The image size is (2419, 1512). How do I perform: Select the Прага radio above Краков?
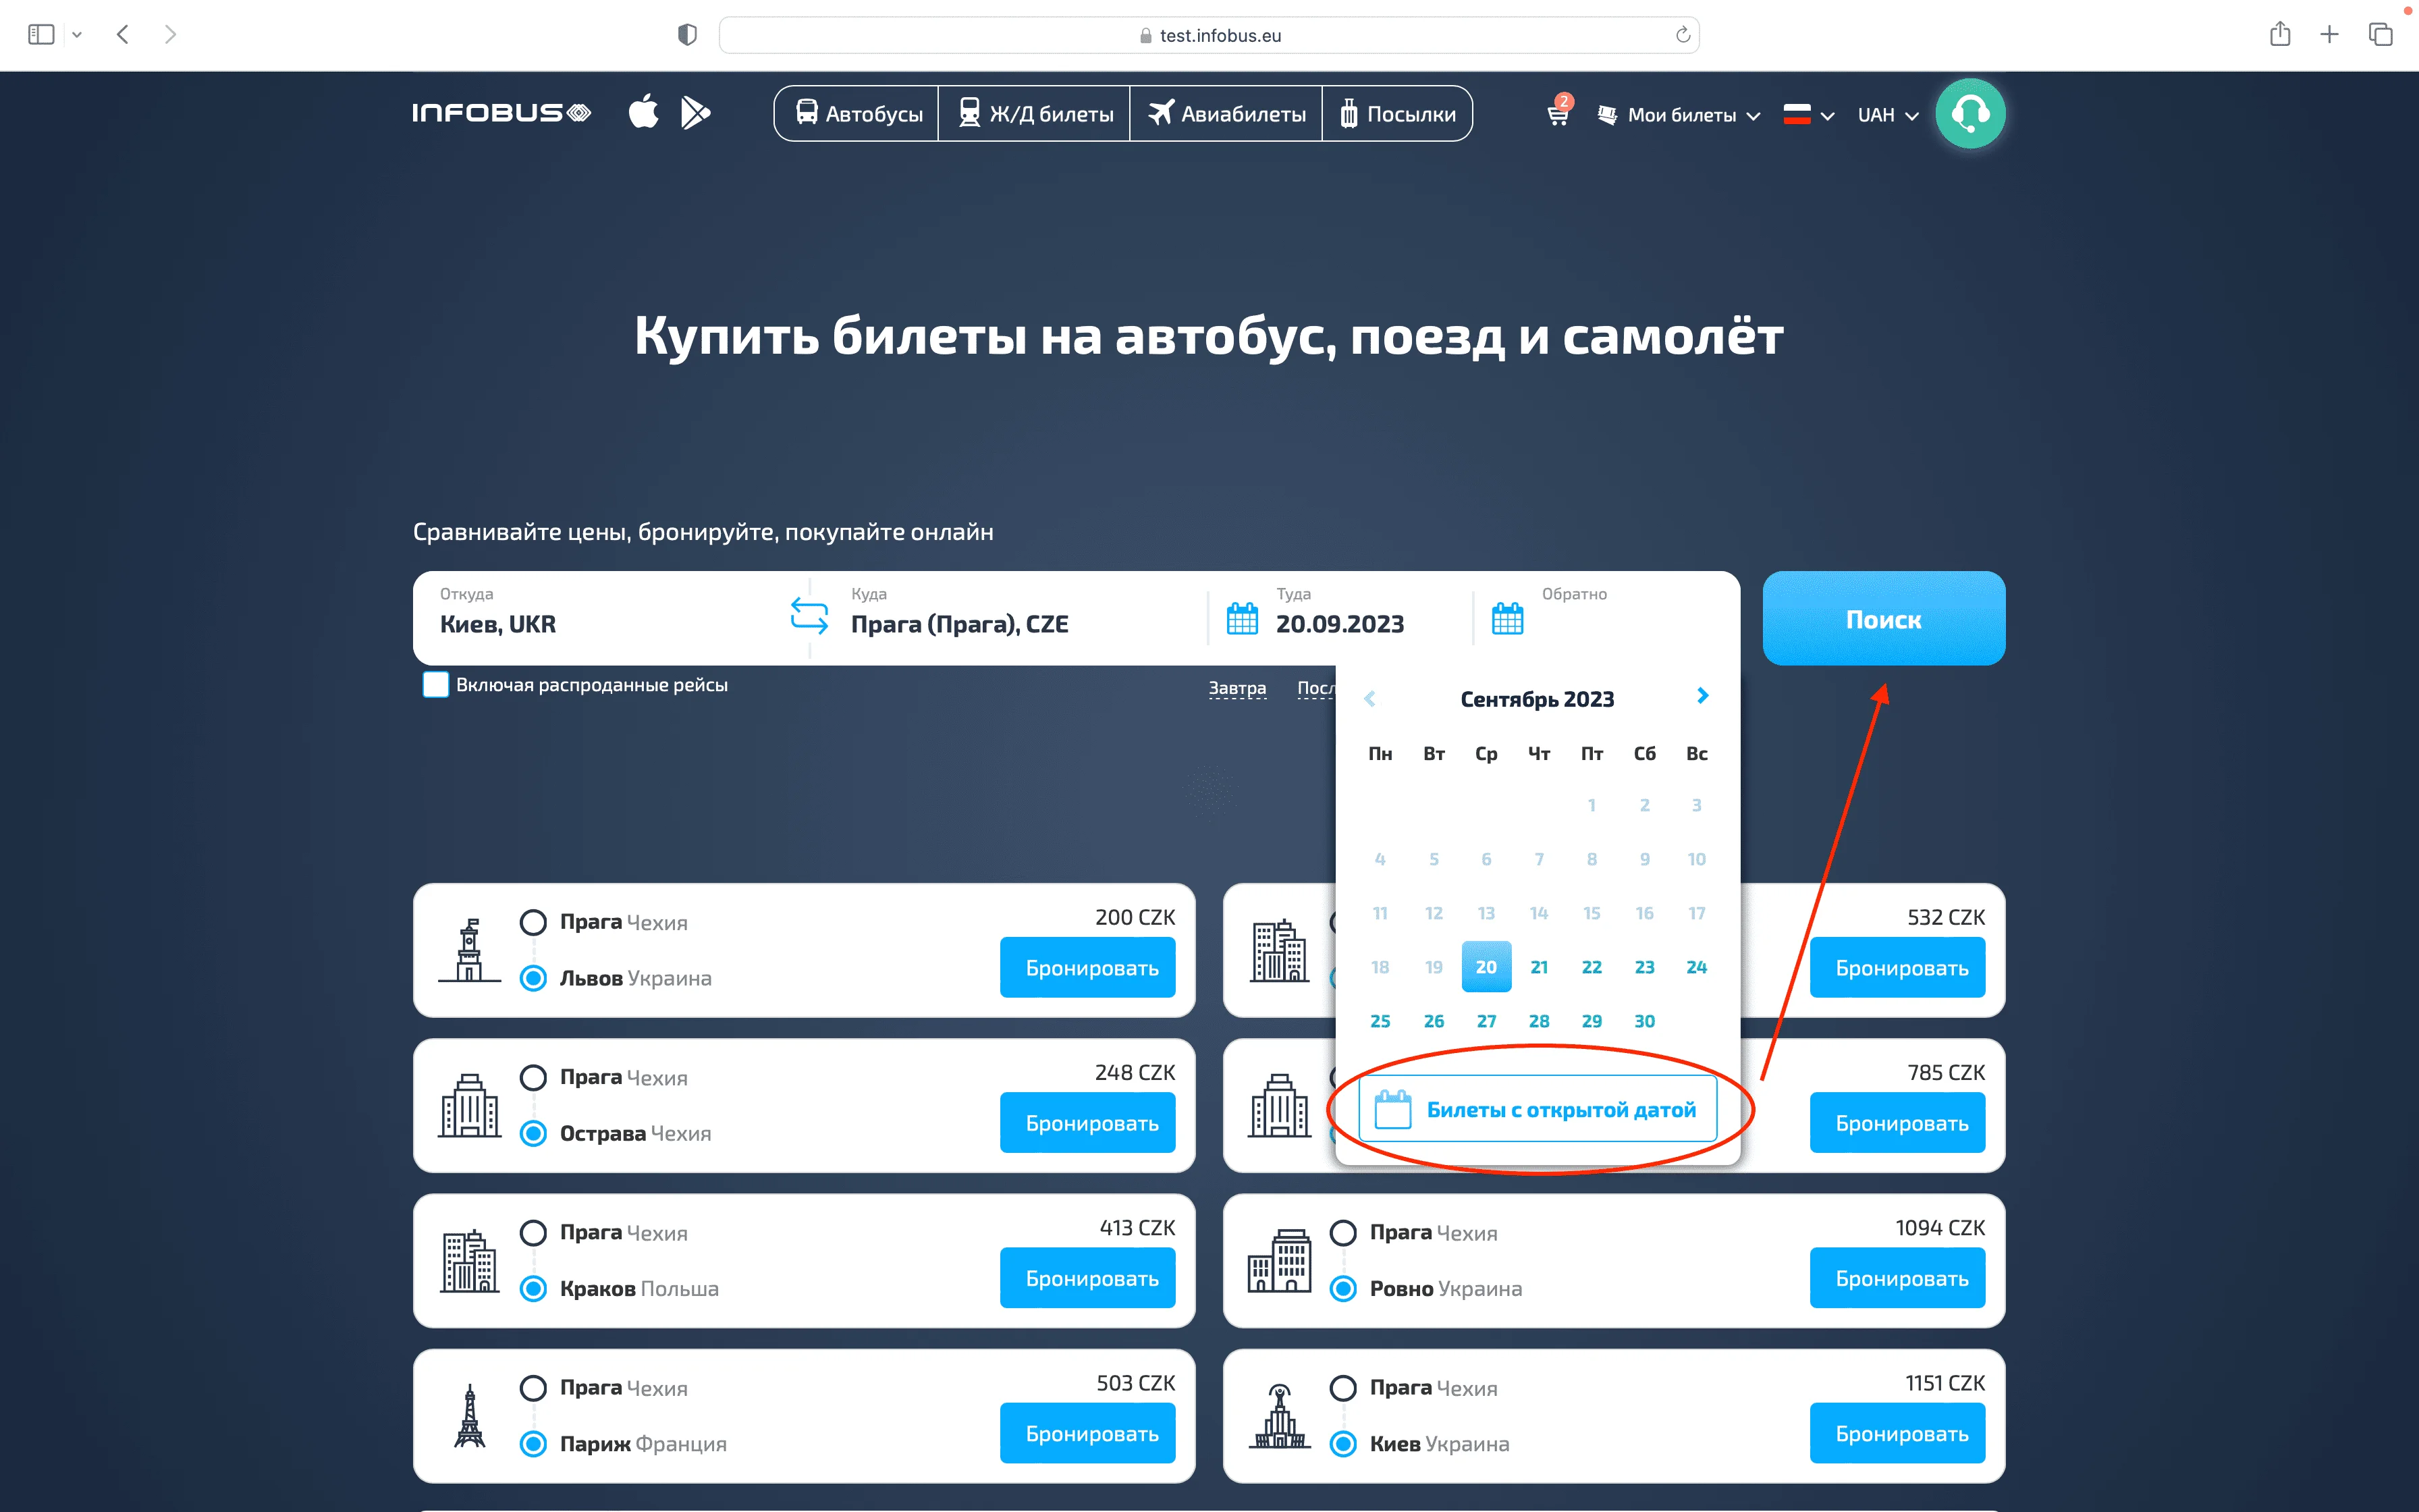pos(534,1232)
